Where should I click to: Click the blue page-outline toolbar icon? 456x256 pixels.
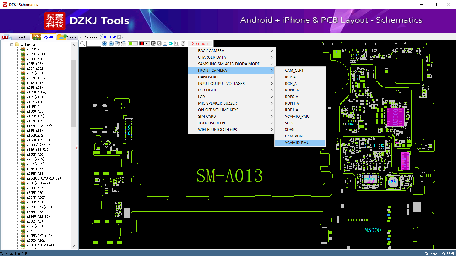click(x=165, y=43)
